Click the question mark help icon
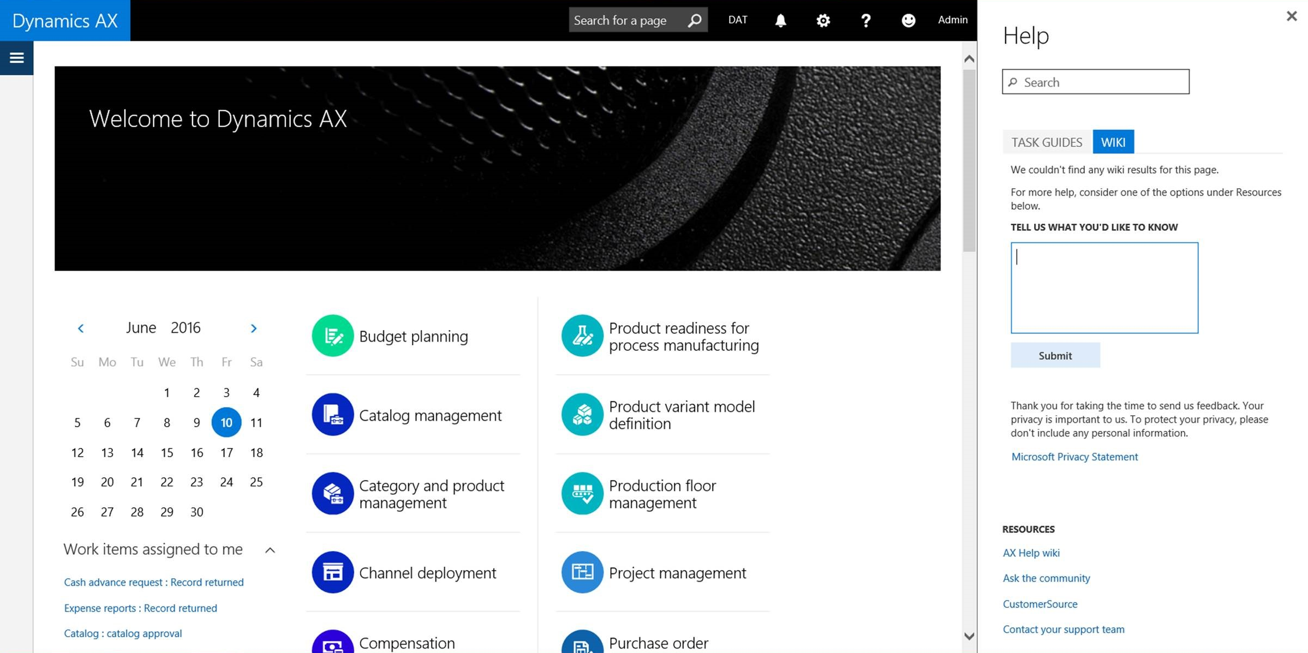This screenshot has width=1308, height=653. click(x=865, y=20)
